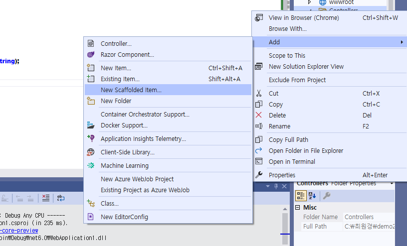
Task: Click the Cut scissors icon
Action: pyautogui.click(x=259, y=93)
